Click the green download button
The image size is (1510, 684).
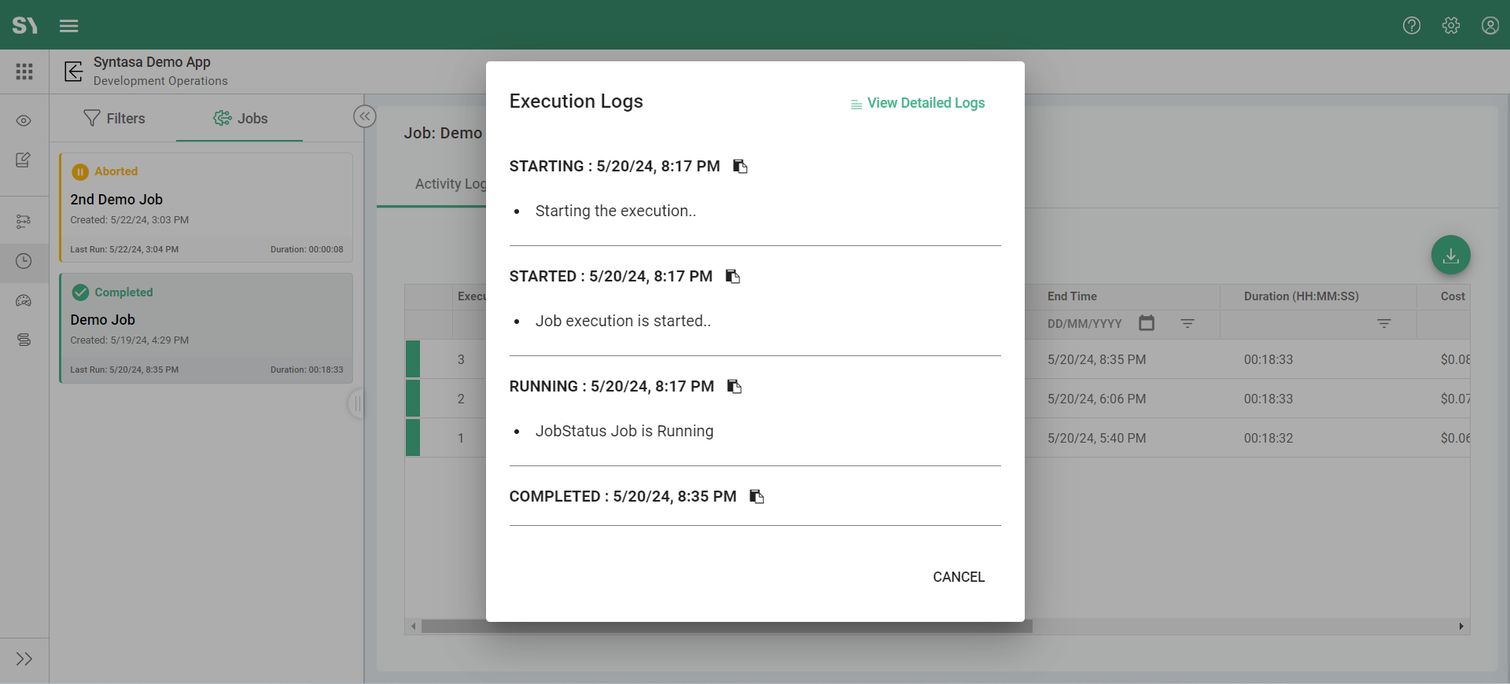click(x=1450, y=256)
